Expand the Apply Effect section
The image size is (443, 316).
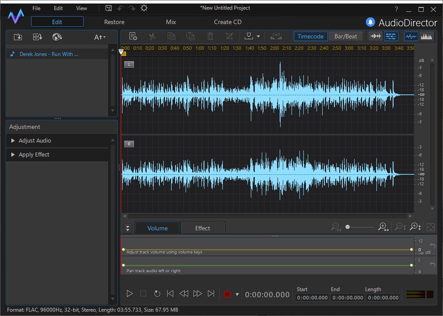[34, 155]
